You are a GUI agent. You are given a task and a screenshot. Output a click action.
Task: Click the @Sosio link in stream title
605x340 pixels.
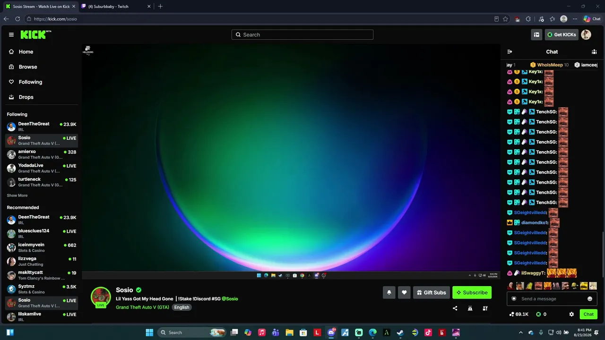click(230, 299)
